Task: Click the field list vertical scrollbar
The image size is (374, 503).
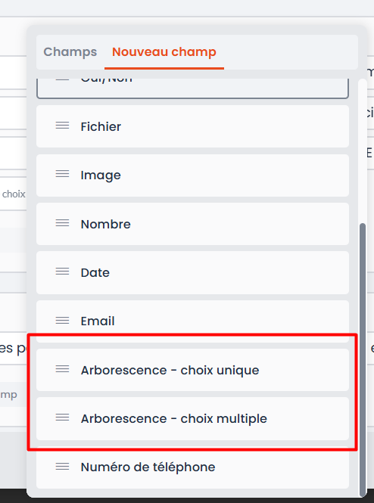Action: click(x=363, y=359)
